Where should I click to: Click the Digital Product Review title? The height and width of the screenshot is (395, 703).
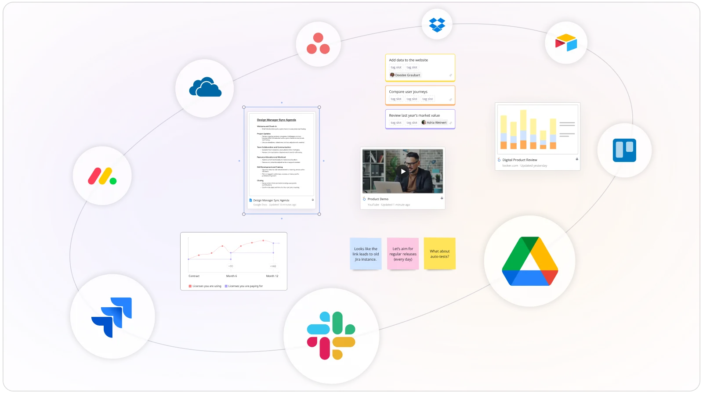[x=520, y=160]
